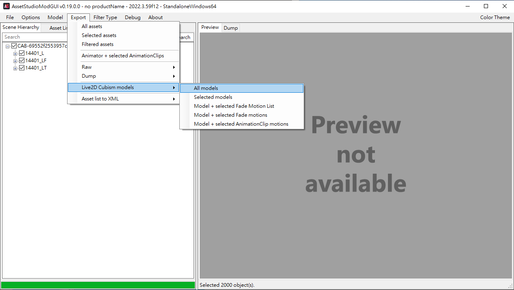Uncheck the 14401_LF checkbox
514x290 pixels.
tap(22, 61)
